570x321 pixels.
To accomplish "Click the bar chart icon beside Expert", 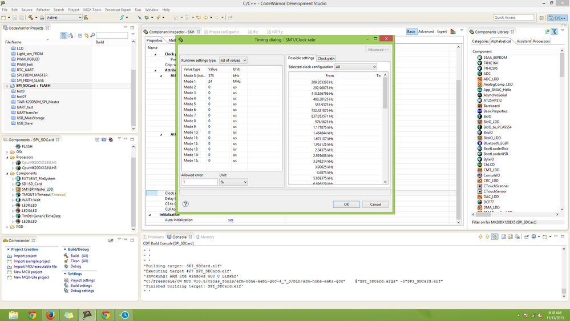I will (453, 31).
